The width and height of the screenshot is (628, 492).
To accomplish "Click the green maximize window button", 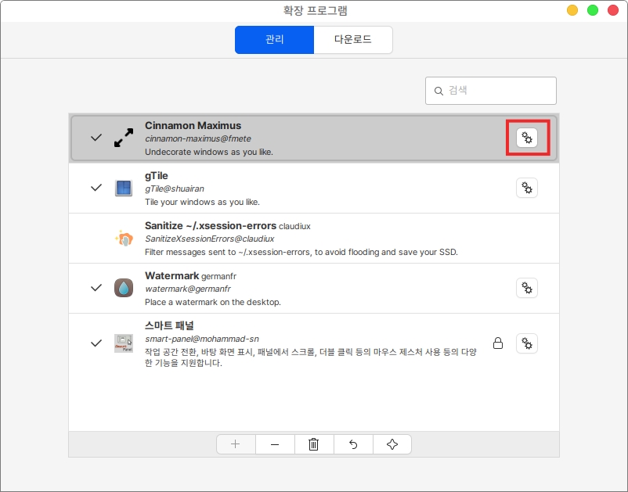I will click(593, 10).
